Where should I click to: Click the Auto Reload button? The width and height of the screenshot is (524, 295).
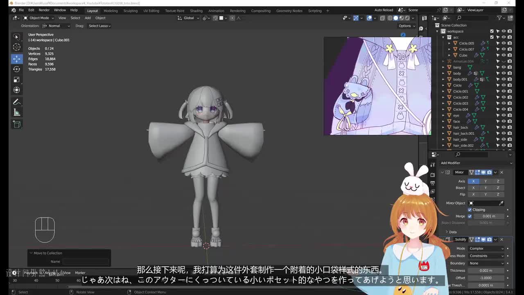384,10
